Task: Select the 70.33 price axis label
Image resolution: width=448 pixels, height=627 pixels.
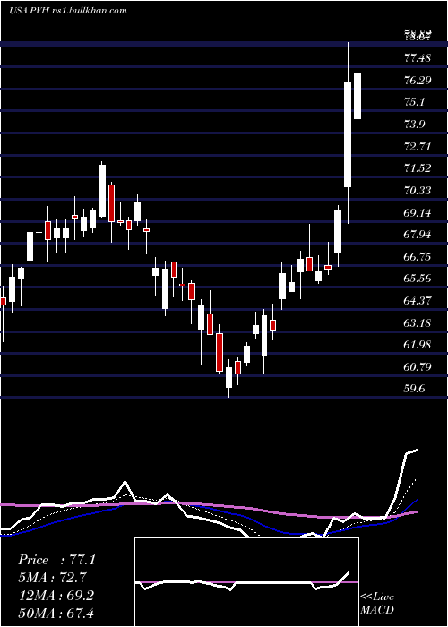Action: point(418,191)
